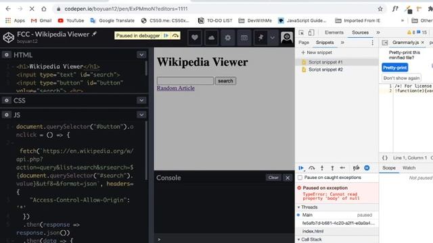Go back with browser back arrow
Image resolution: width=433 pixels, height=243 pixels.
8,9
